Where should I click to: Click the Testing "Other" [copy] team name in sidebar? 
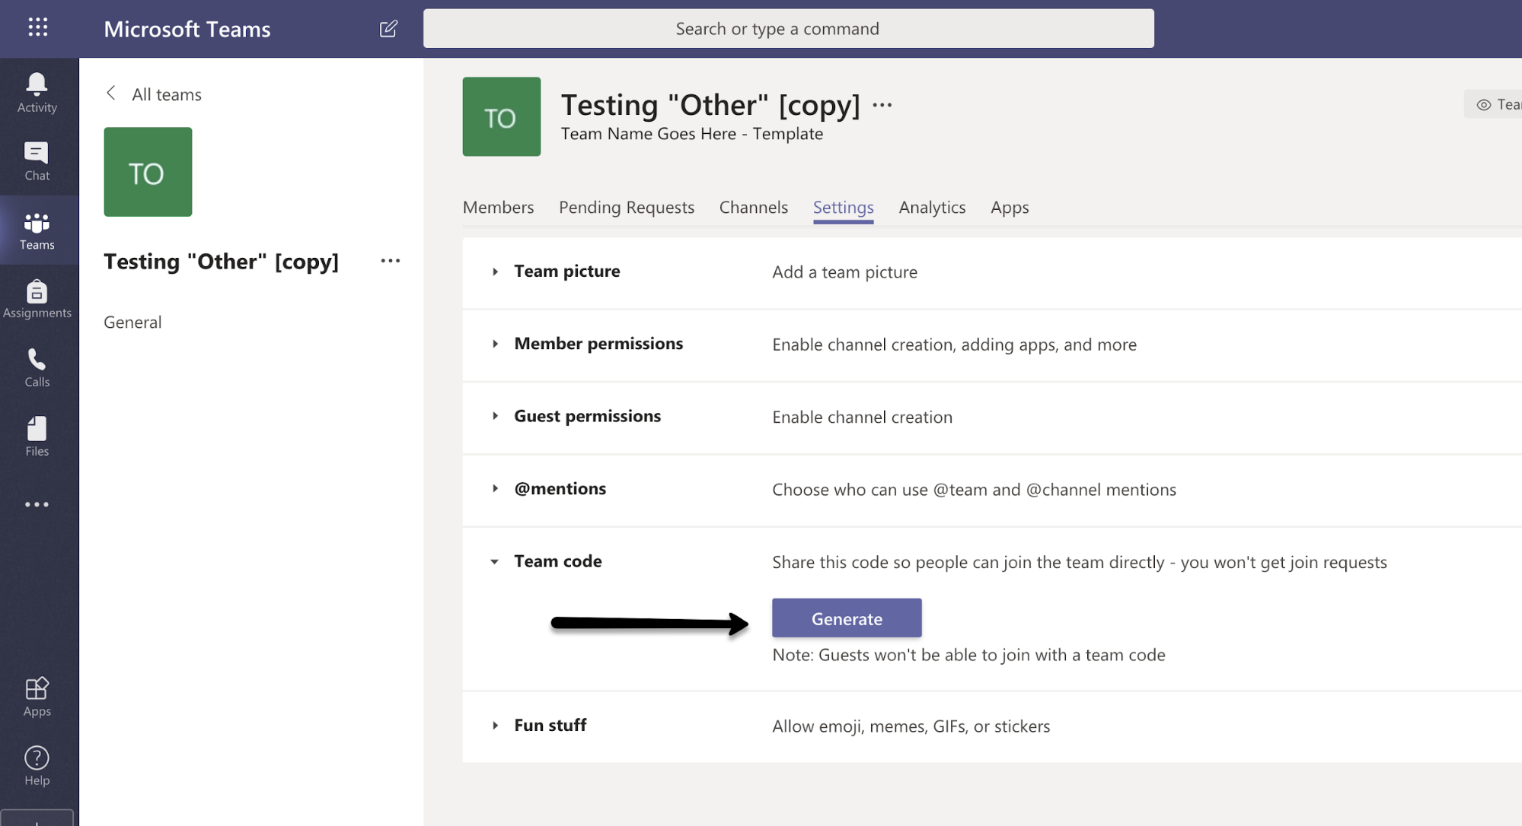click(221, 262)
